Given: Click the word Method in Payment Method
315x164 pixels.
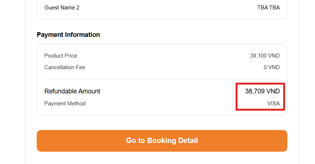Looking at the screenshot, I should click(x=76, y=104).
